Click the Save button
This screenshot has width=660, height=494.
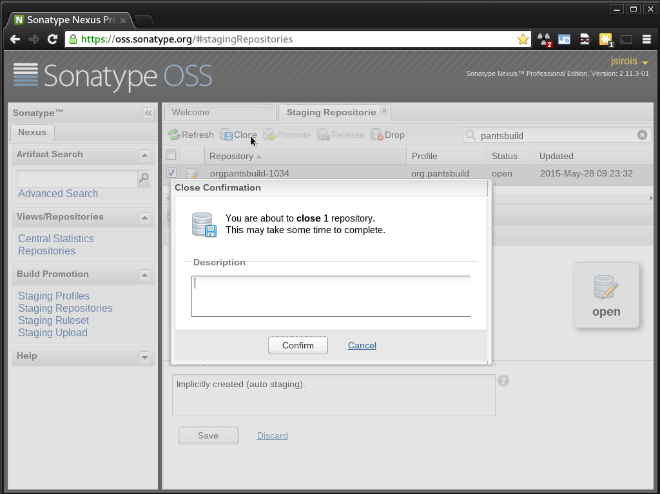[x=208, y=435]
